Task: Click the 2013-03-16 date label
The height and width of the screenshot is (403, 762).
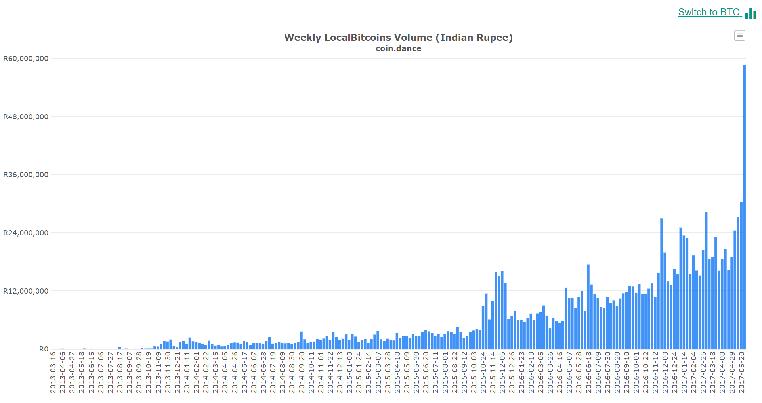Action: pos(53,372)
